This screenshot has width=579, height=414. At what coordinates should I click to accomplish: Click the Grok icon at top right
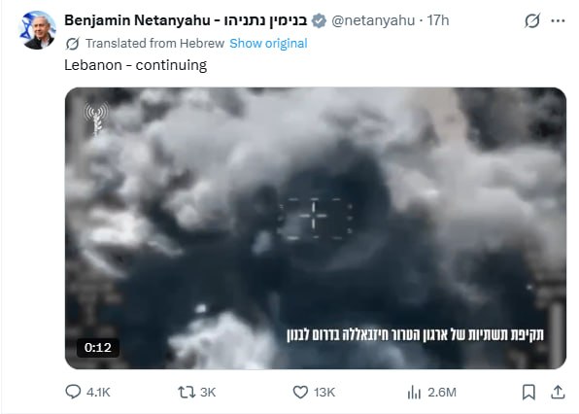click(532, 20)
